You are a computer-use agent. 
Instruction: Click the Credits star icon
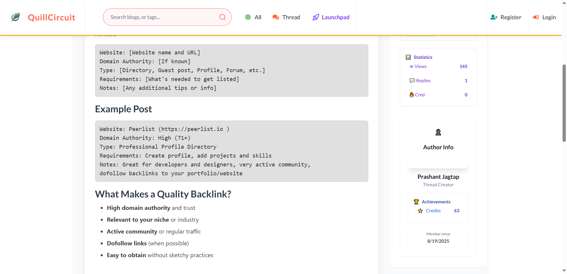coord(421,211)
